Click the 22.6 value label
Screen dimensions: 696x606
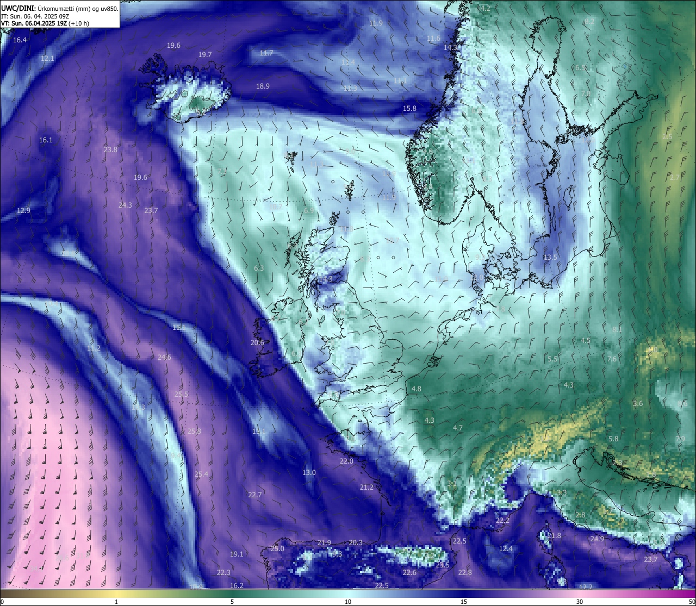click(x=409, y=573)
